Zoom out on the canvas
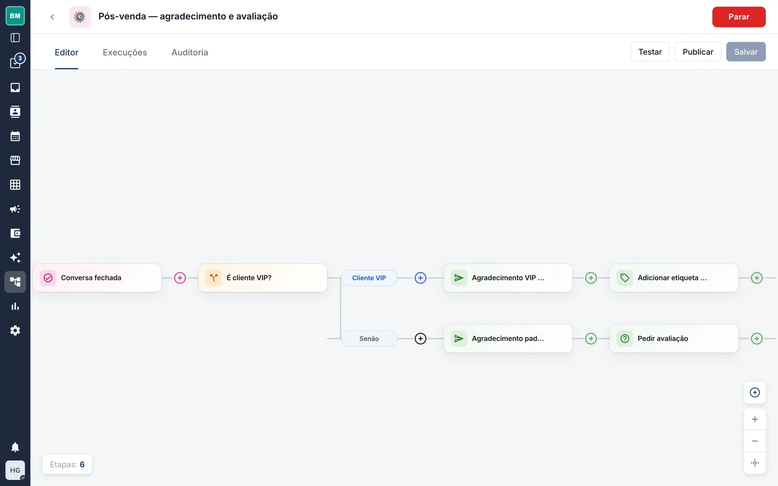 [x=755, y=441]
